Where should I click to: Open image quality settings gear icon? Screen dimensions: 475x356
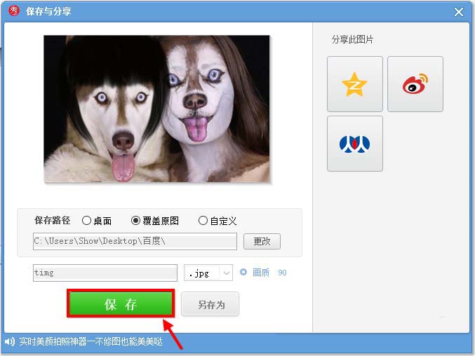coord(243,272)
